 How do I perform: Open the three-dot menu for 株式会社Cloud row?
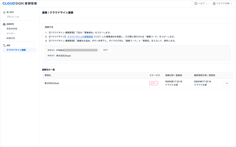(x=227, y=83)
